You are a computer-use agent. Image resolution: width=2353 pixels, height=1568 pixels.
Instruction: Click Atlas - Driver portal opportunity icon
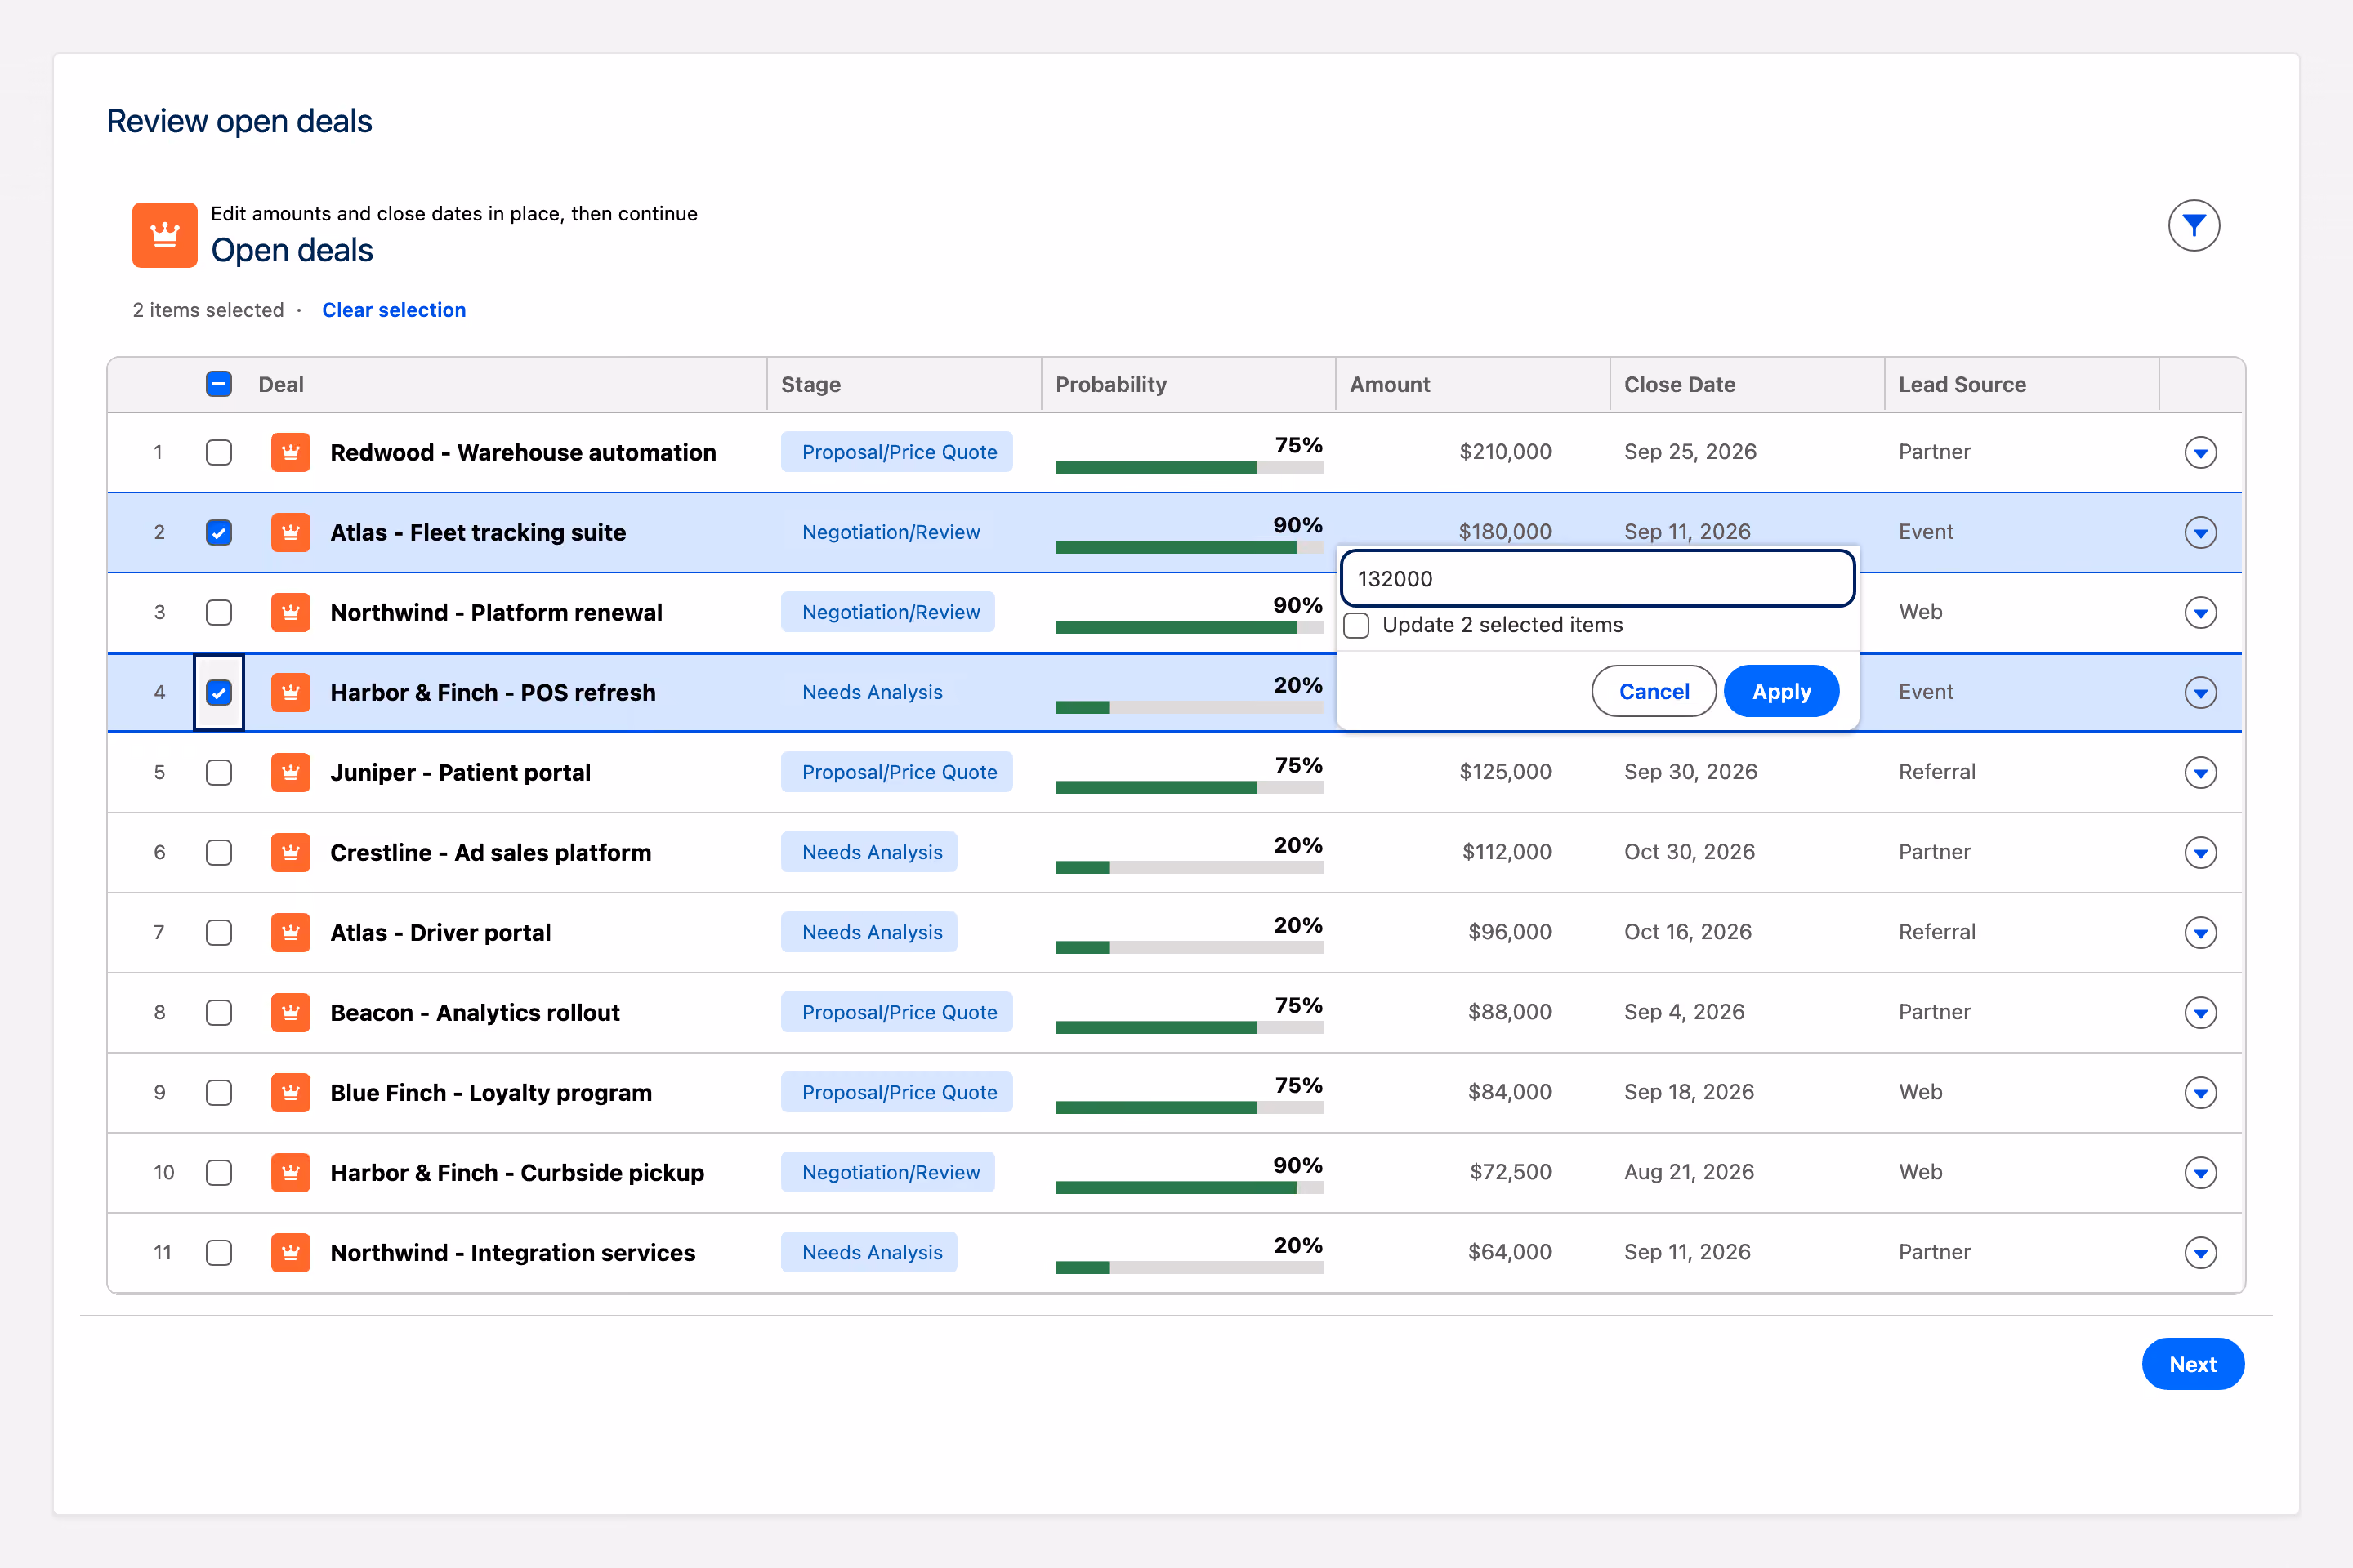tap(290, 932)
